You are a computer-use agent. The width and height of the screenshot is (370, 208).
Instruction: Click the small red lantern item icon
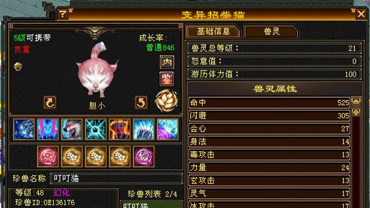click(x=18, y=67)
